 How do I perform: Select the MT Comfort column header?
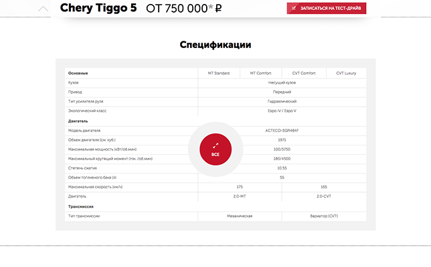tap(260, 73)
